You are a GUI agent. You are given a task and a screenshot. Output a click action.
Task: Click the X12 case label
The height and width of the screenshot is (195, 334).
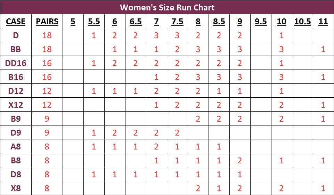coord(16,105)
